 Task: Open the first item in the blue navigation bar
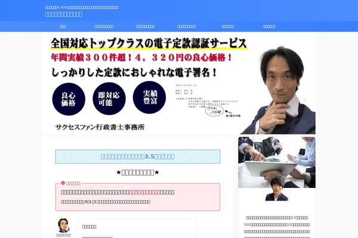click(x=63, y=26)
